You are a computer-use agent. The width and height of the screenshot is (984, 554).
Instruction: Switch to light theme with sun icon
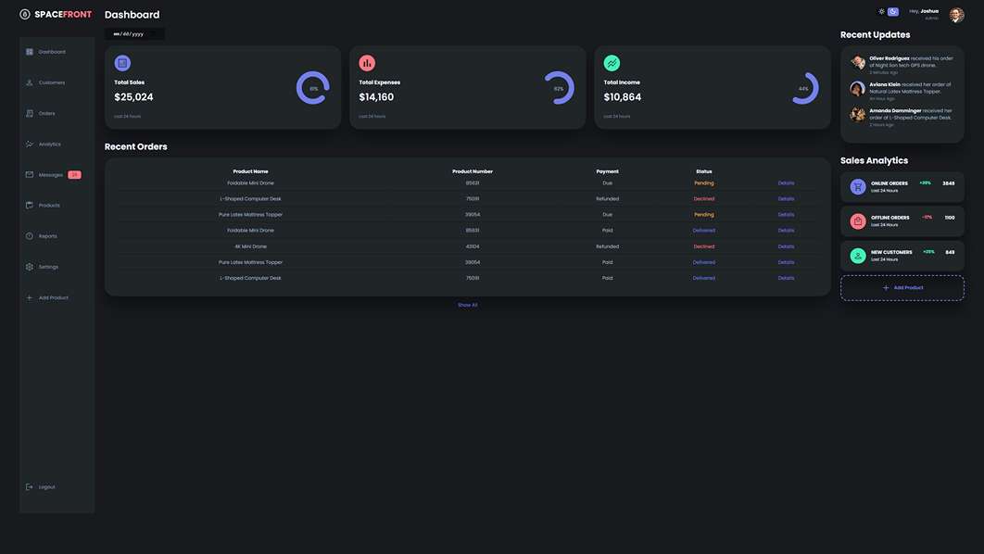tap(882, 11)
